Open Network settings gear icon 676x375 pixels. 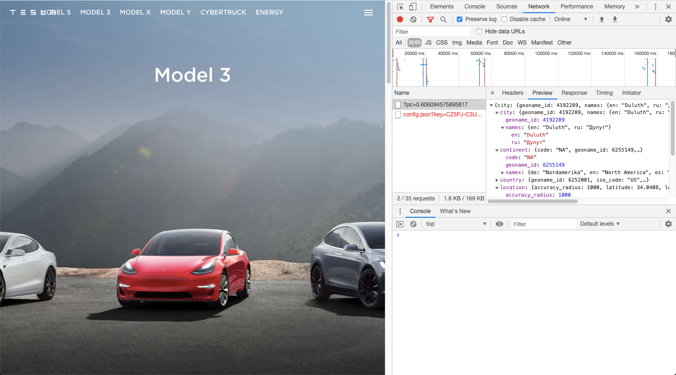click(x=668, y=19)
